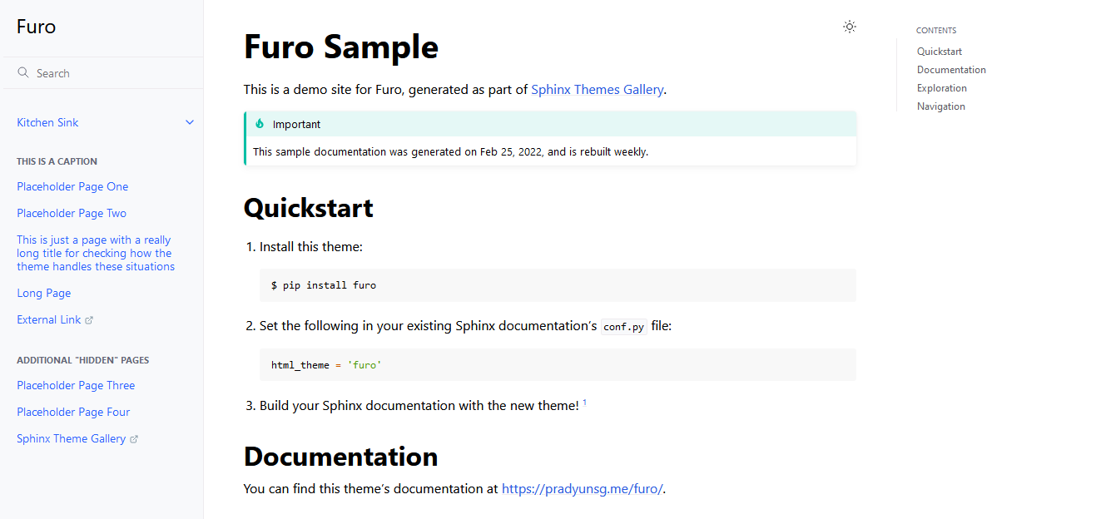This screenshot has width=1096, height=519.
Task: Navigate to Navigation in contents
Action: [941, 106]
